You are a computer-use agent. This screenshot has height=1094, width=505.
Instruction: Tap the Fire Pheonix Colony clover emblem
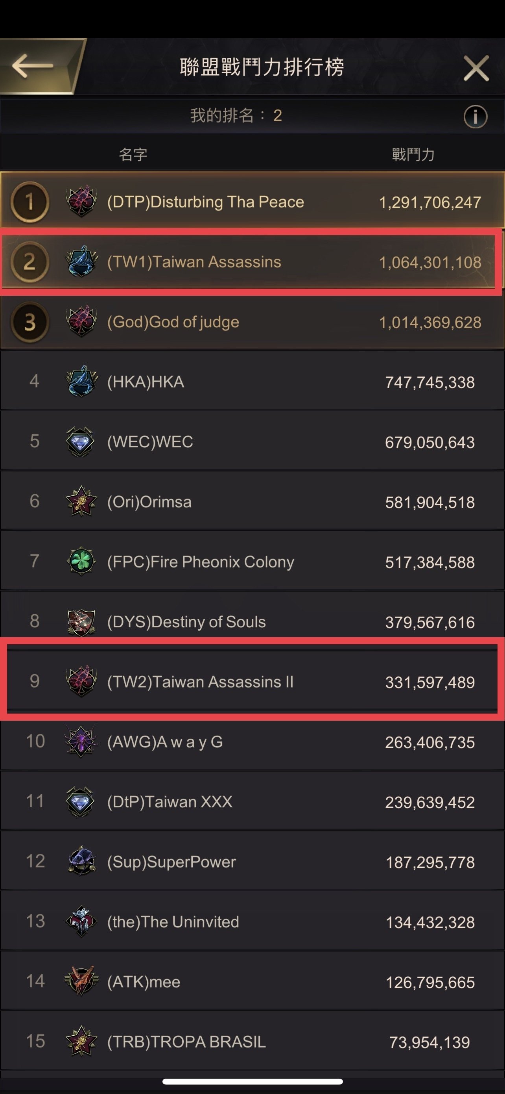point(81,562)
